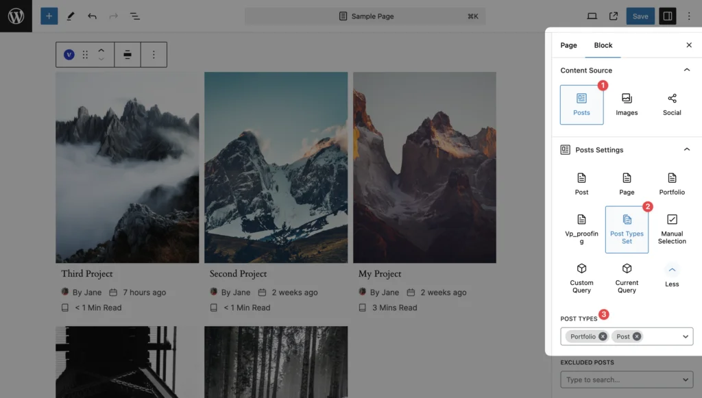Viewport: 702px width, 398px height.
Task: Click the Second Project thumbnail
Action: coord(276,167)
